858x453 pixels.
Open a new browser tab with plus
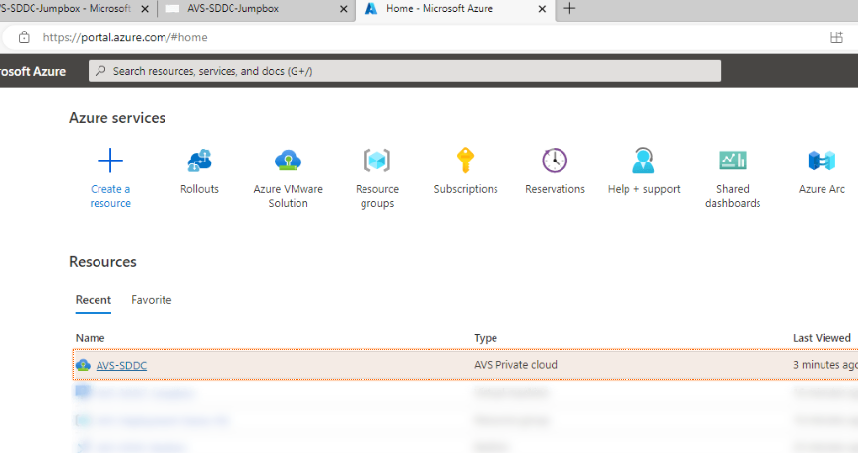pos(569,8)
